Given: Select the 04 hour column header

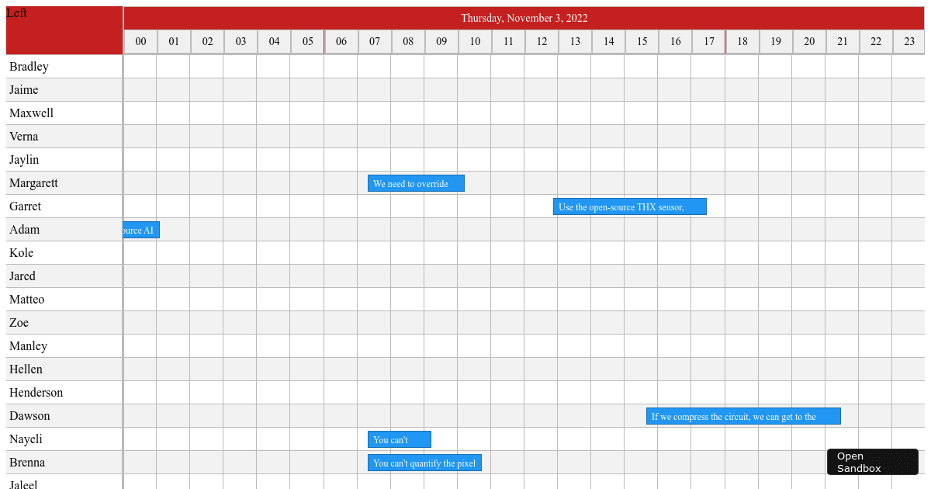Looking at the screenshot, I should (x=274, y=42).
